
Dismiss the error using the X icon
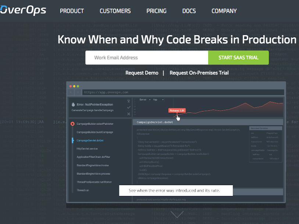click(x=128, y=114)
